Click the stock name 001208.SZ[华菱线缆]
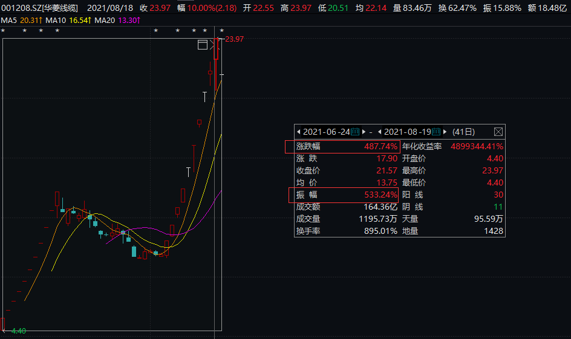The image size is (571, 339). click(x=39, y=8)
